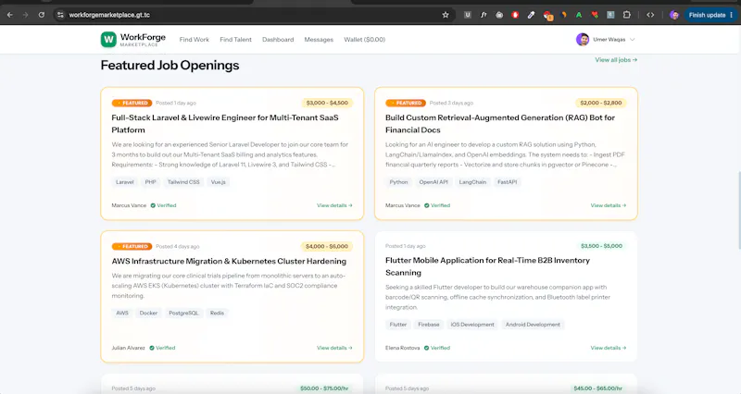Image resolution: width=741 pixels, height=394 pixels.
Task: Click the f? script extension icon
Action: point(484,15)
